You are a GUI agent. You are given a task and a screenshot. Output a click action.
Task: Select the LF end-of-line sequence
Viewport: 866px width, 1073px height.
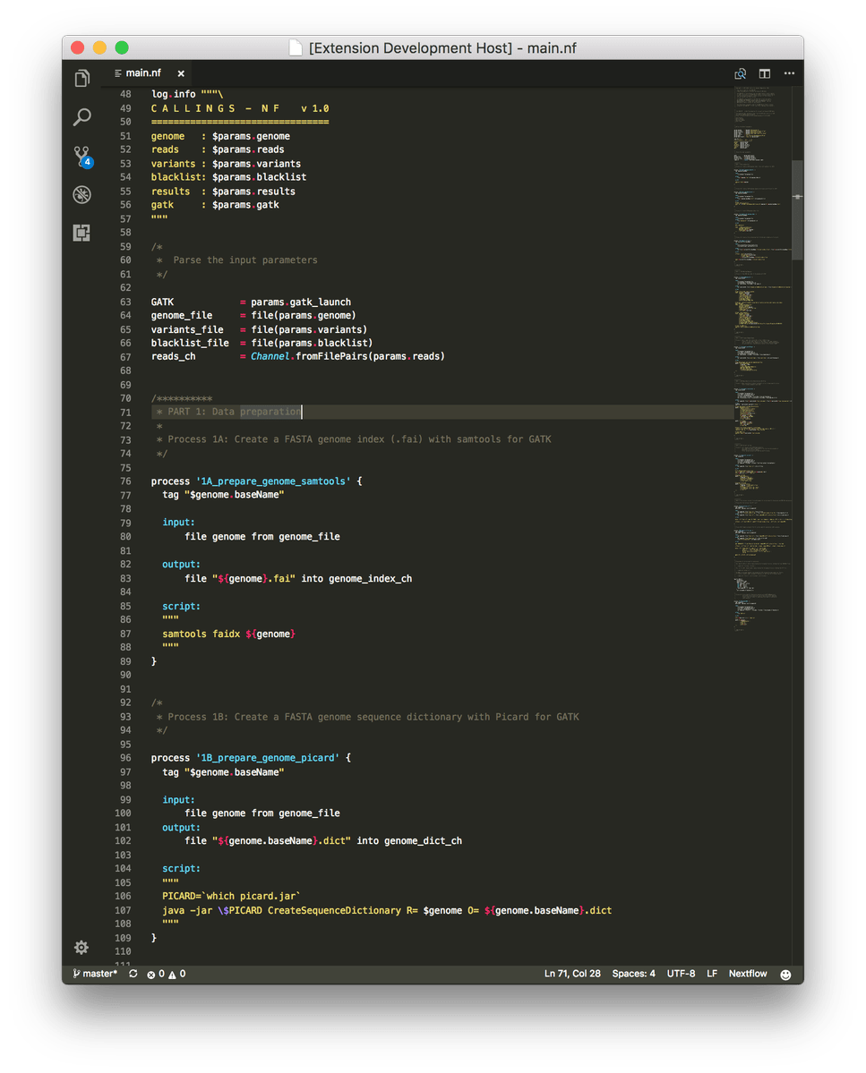pos(712,974)
